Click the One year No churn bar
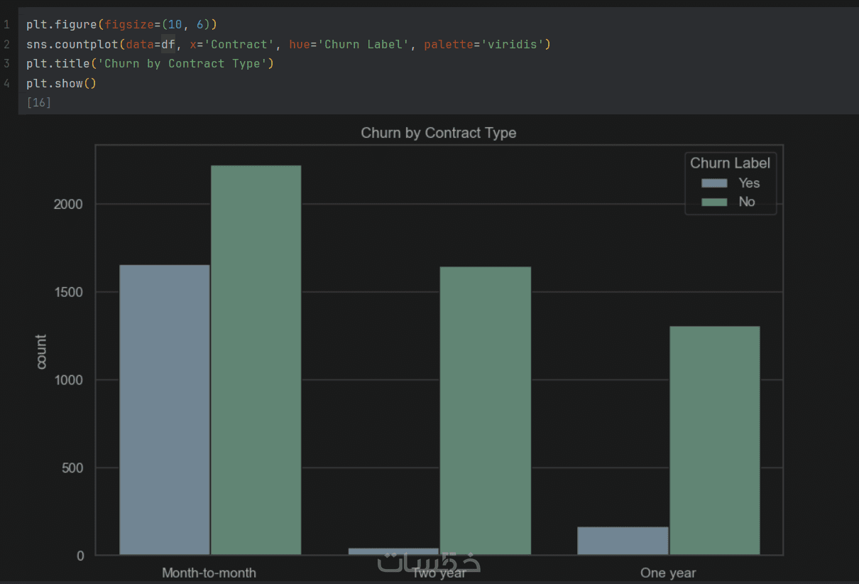This screenshot has width=859, height=584. tap(714, 440)
